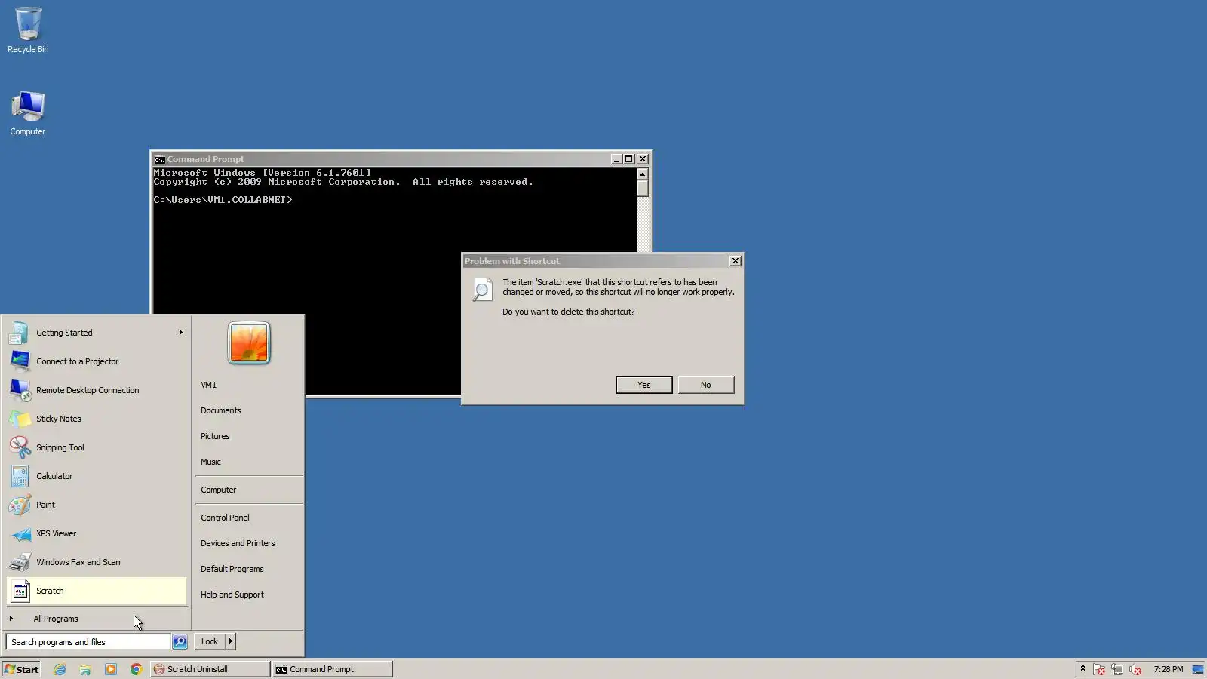
Task: Click the taskbar clock showing 7:28 PM
Action: 1169,669
